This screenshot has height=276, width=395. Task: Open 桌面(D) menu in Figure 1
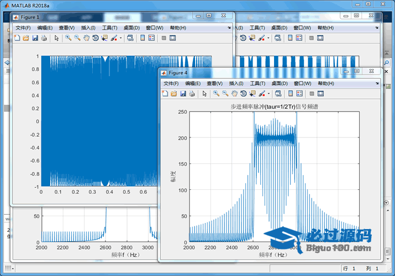131,28
